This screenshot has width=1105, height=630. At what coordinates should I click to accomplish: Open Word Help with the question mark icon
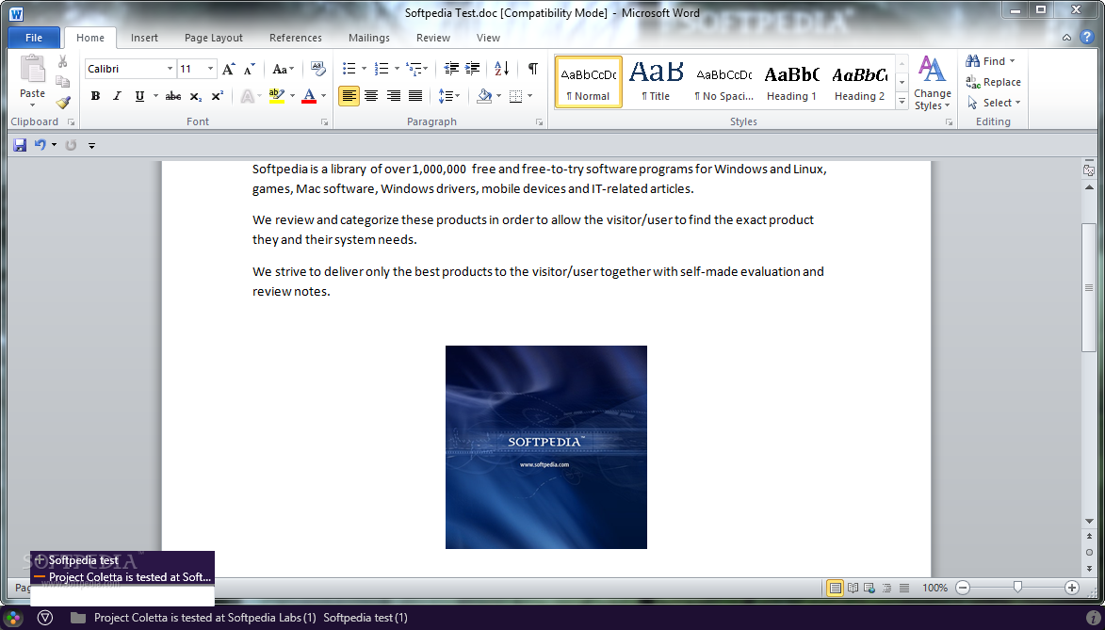tap(1087, 38)
